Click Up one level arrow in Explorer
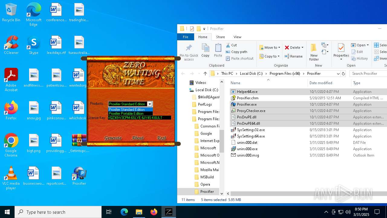 coord(205,74)
